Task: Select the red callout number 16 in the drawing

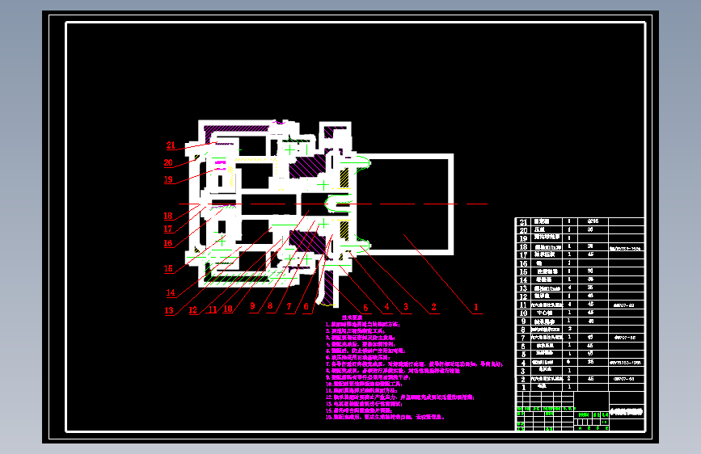Action: (168, 243)
